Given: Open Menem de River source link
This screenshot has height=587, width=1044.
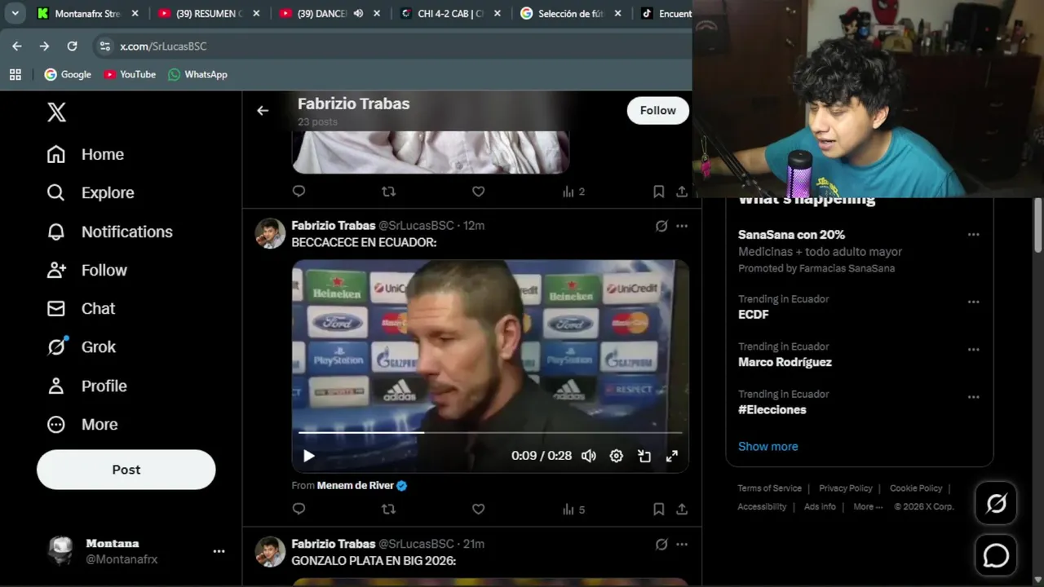Looking at the screenshot, I should (356, 485).
